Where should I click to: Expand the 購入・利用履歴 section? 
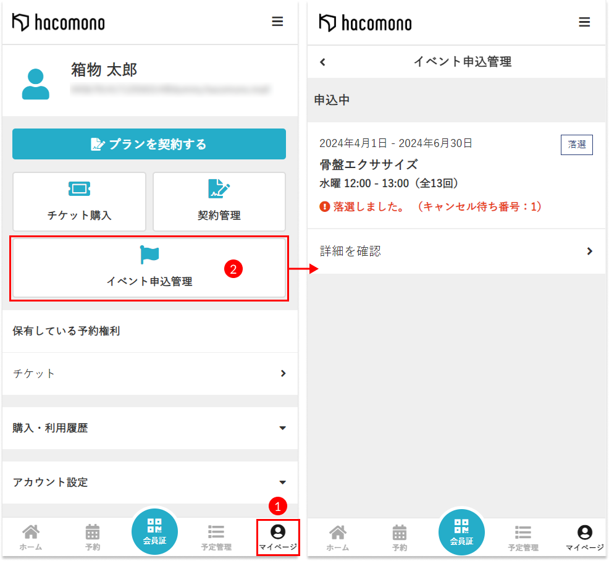(150, 428)
